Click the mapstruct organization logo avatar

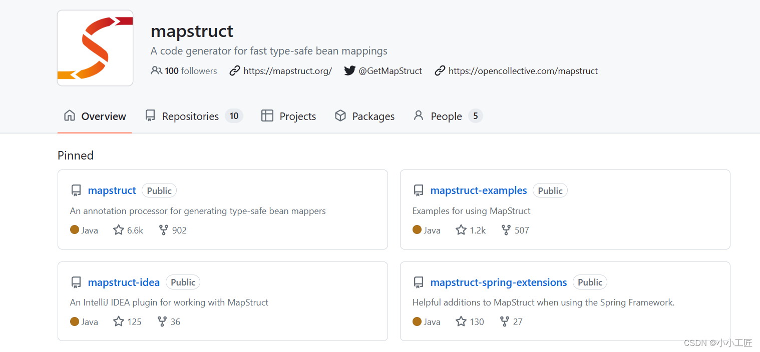tap(95, 48)
